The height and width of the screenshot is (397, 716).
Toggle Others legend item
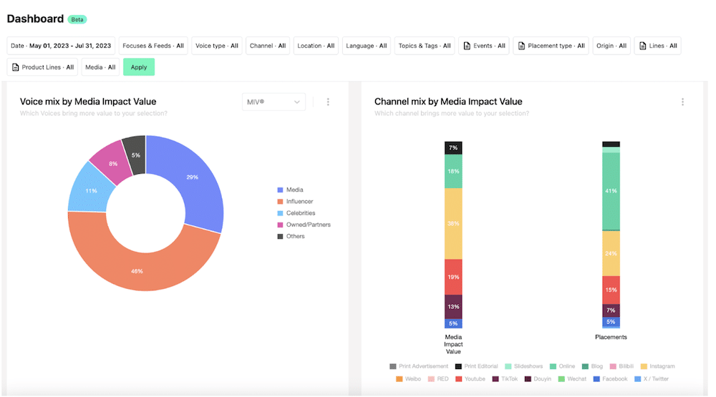[x=291, y=236]
